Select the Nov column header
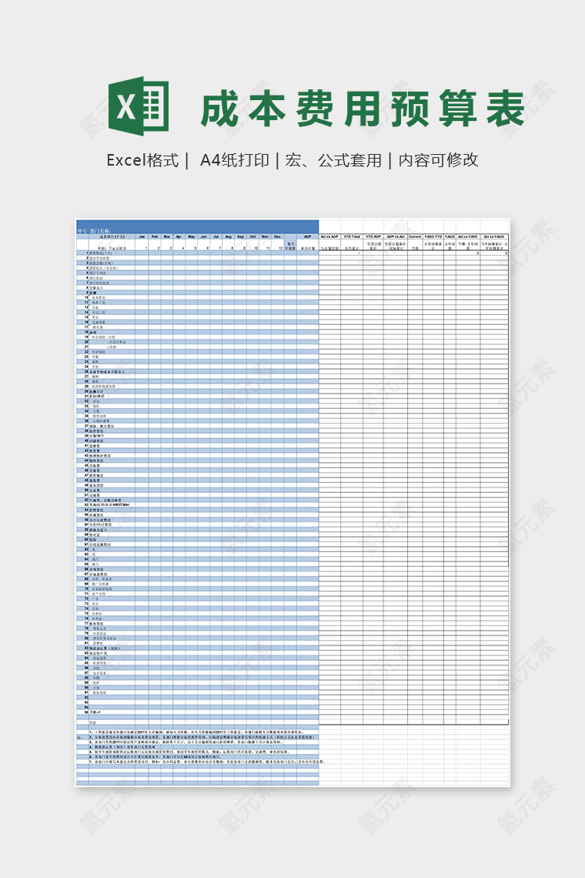Viewport: 585px width, 878px height. click(x=265, y=237)
